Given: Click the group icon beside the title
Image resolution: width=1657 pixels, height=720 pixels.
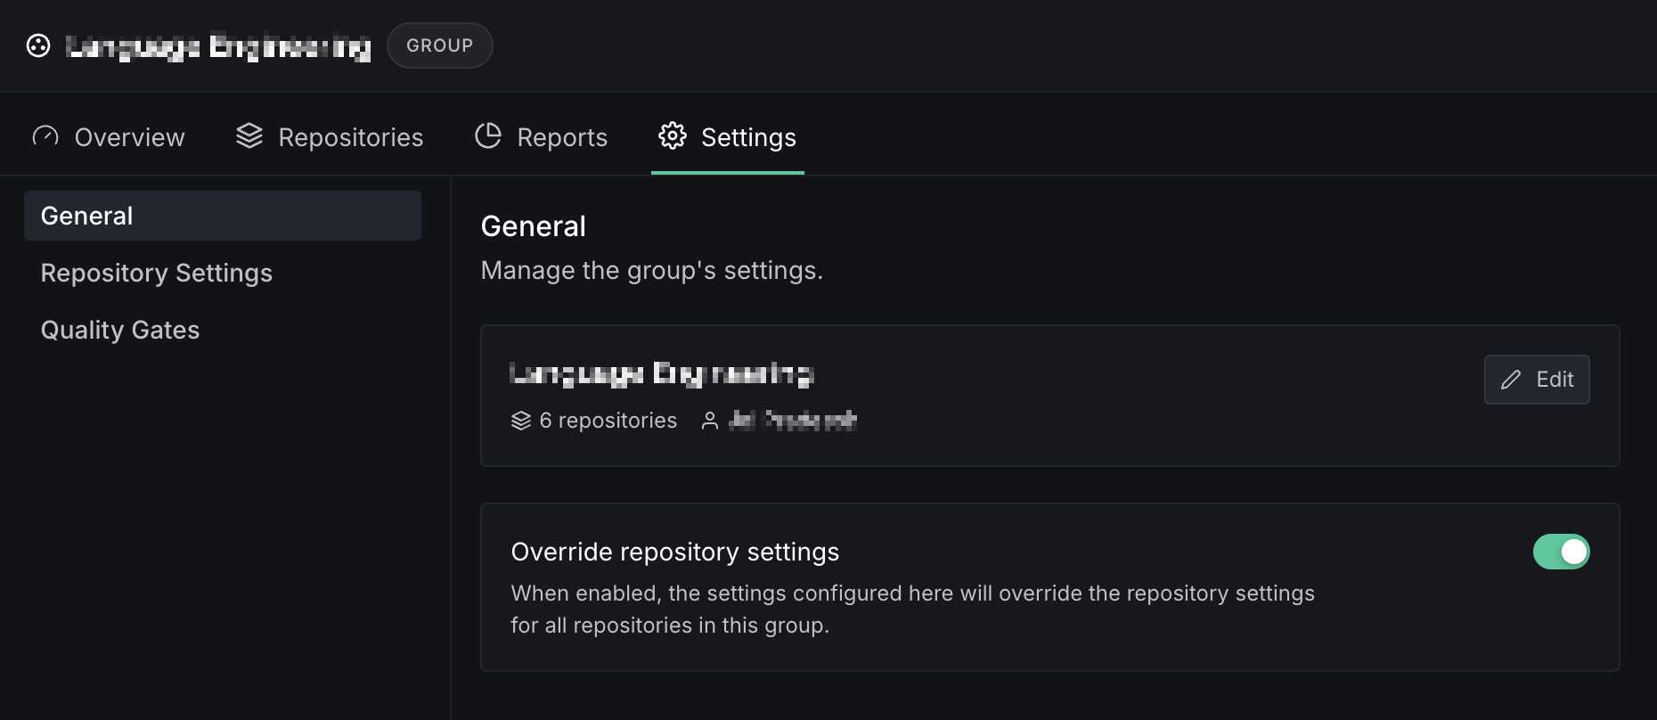Looking at the screenshot, I should click(38, 45).
